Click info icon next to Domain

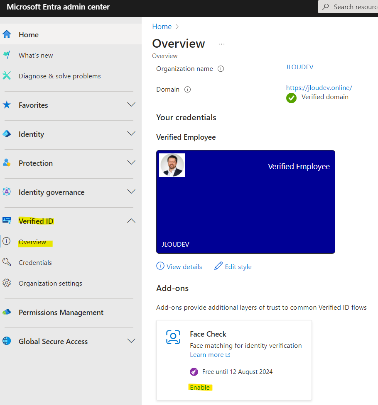[x=187, y=90]
